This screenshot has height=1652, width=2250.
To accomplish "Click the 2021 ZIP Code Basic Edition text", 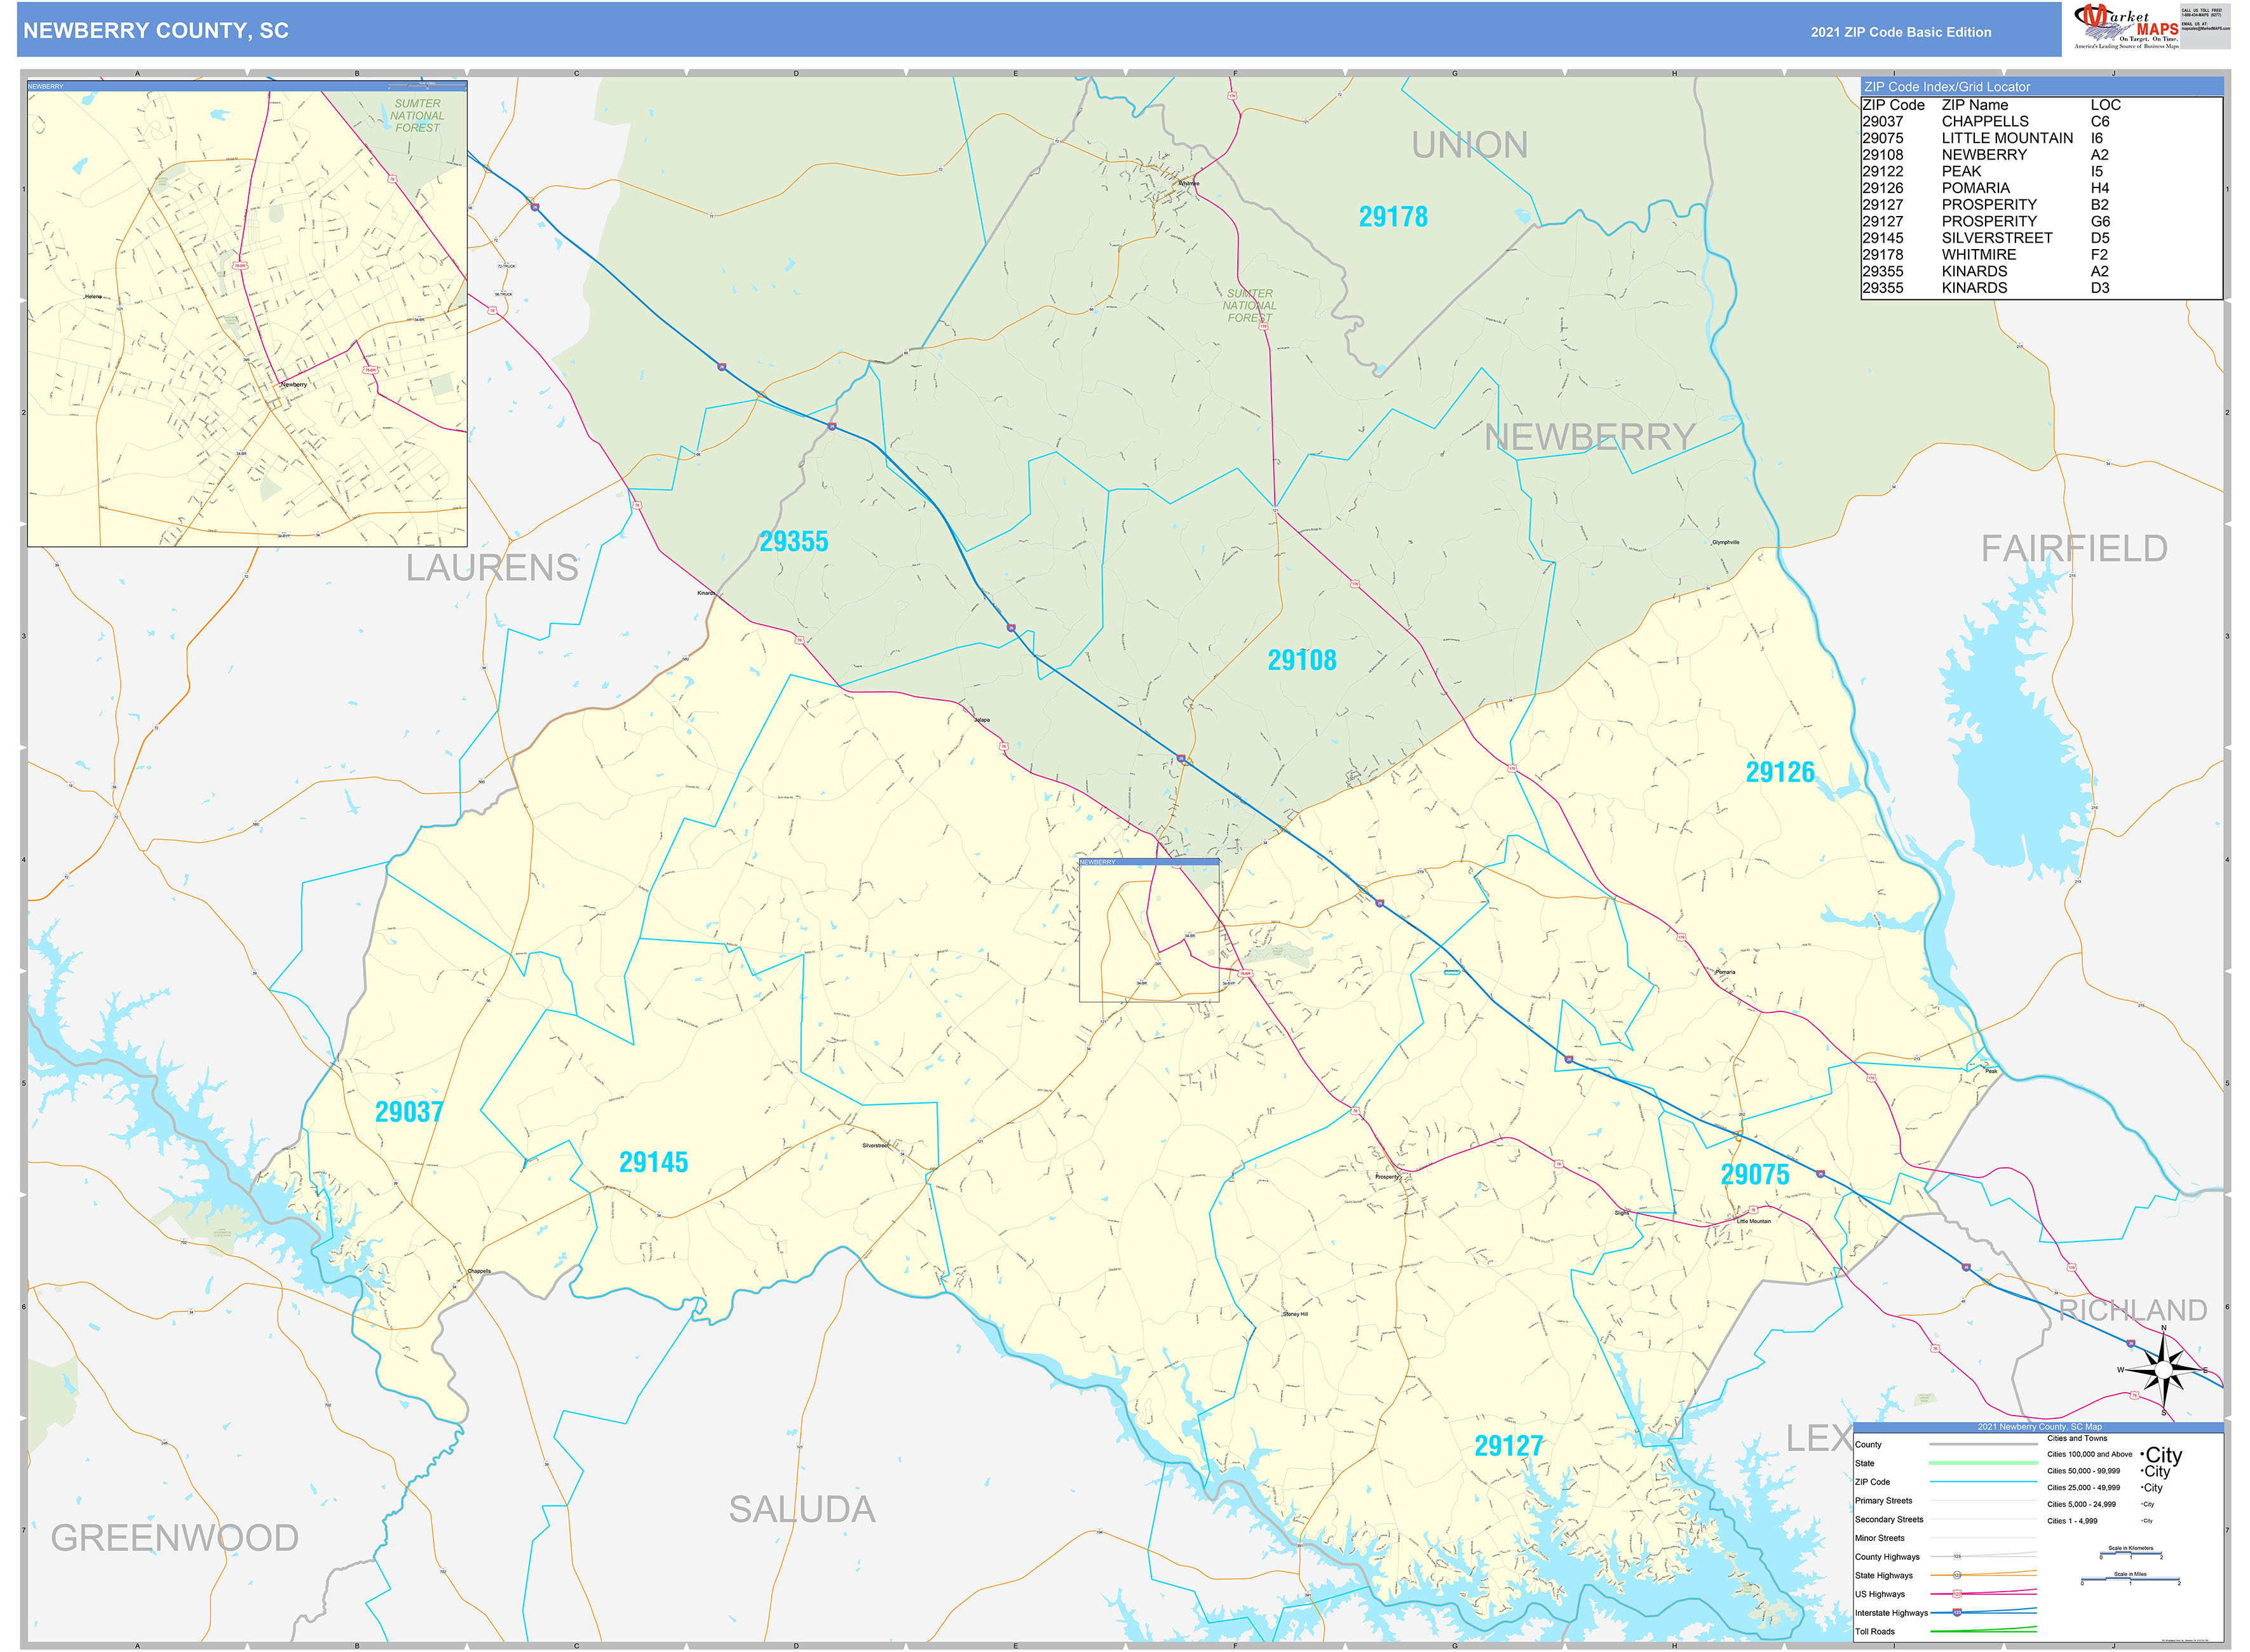I will 1900,32.
